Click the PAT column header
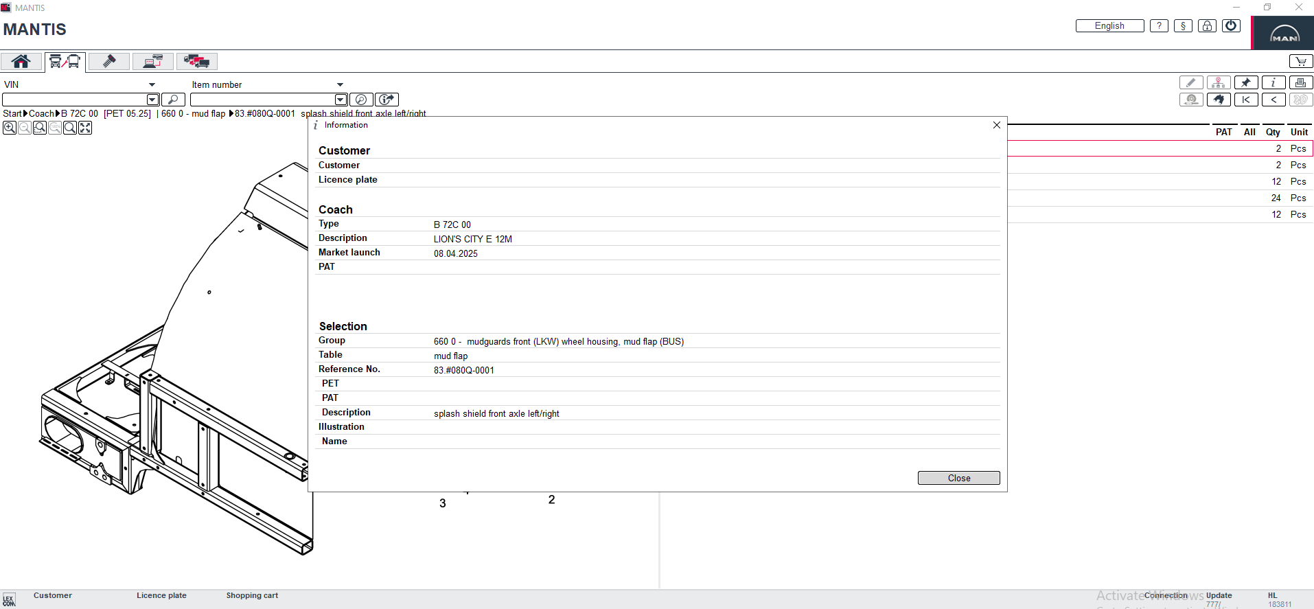Viewport: 1314px width, 609px height. [1223, 132]
